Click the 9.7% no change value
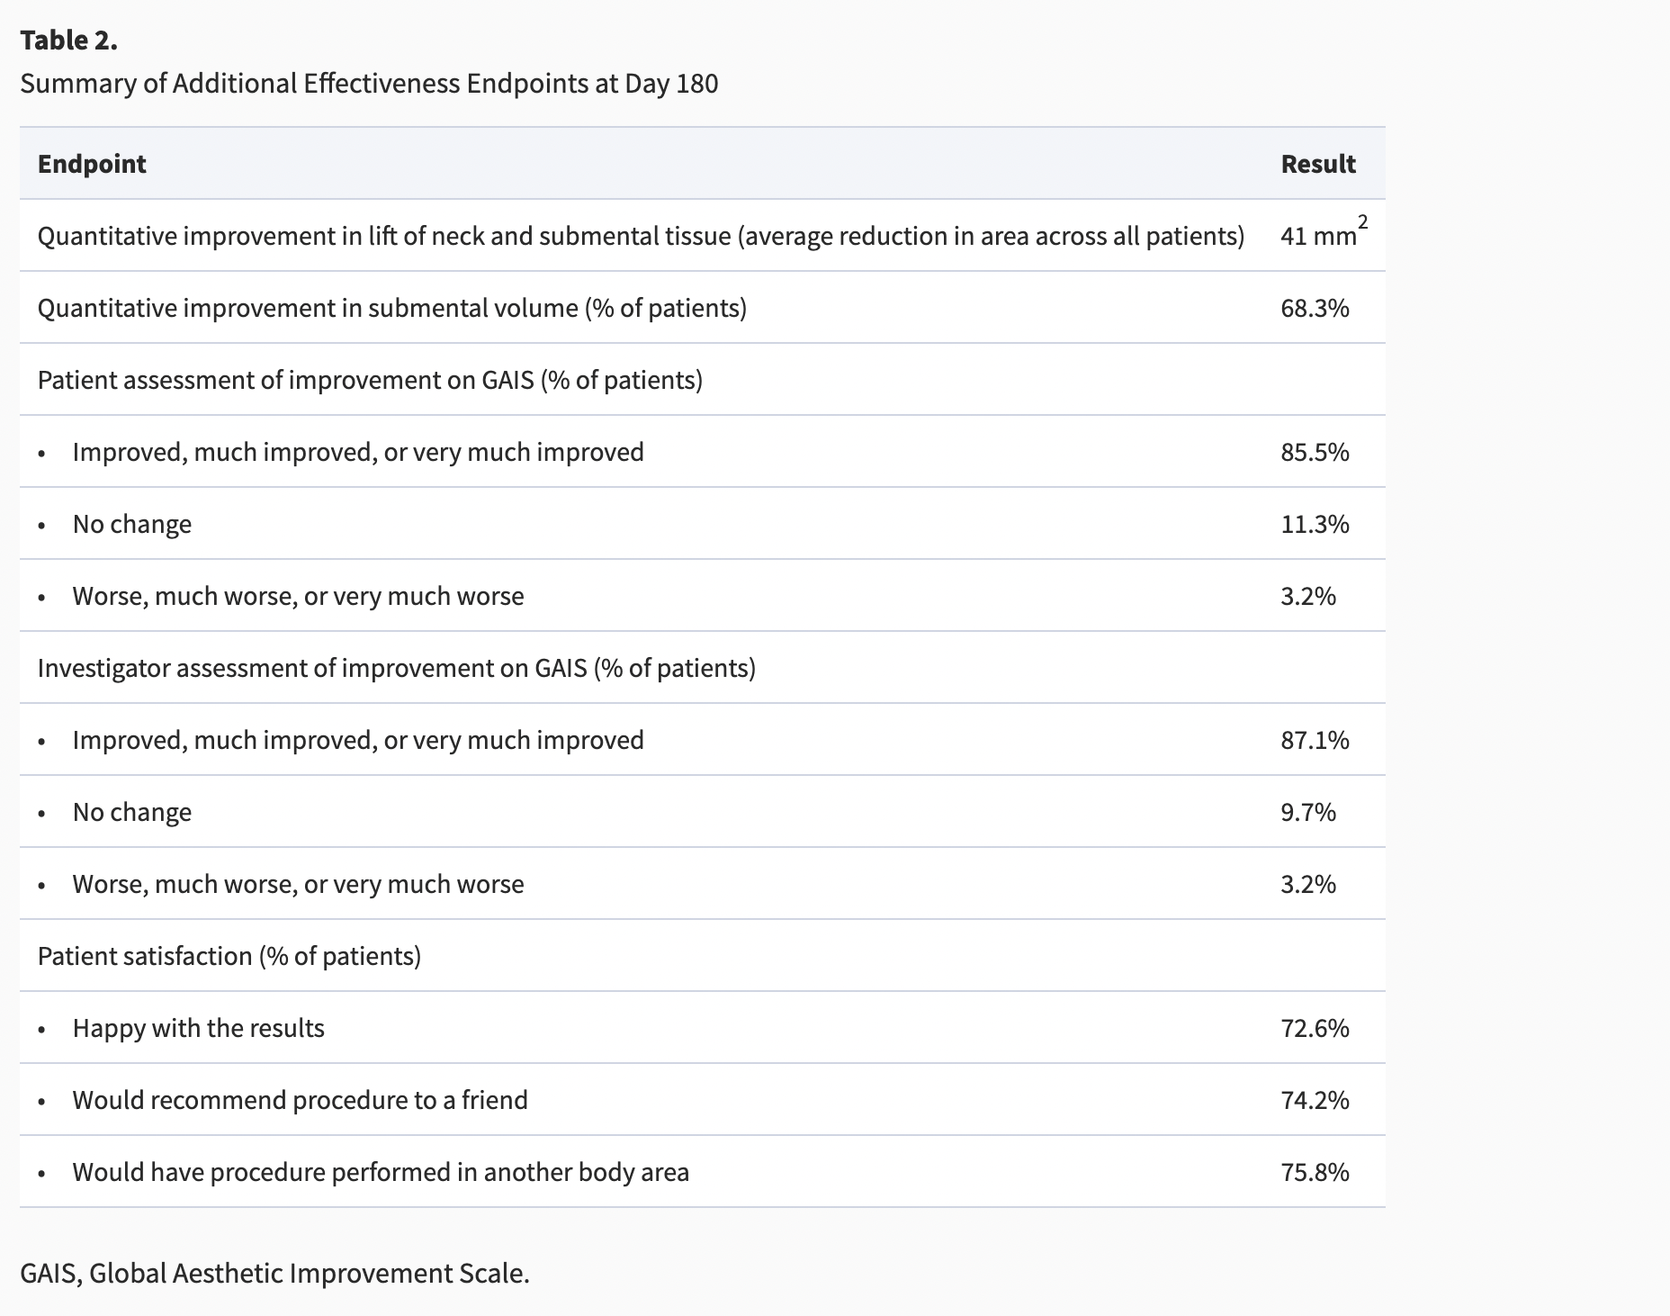Image resolution: width=1670 pixels, height=1316 pixels. (1308, 812)
